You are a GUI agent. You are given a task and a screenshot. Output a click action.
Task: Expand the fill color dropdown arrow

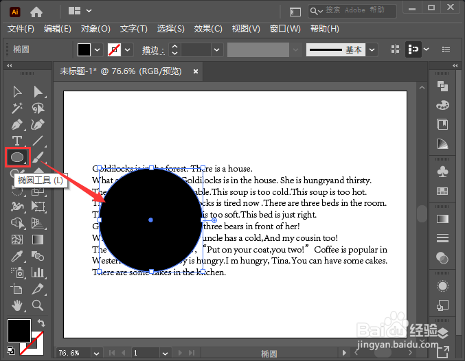[x=97, y=49]
